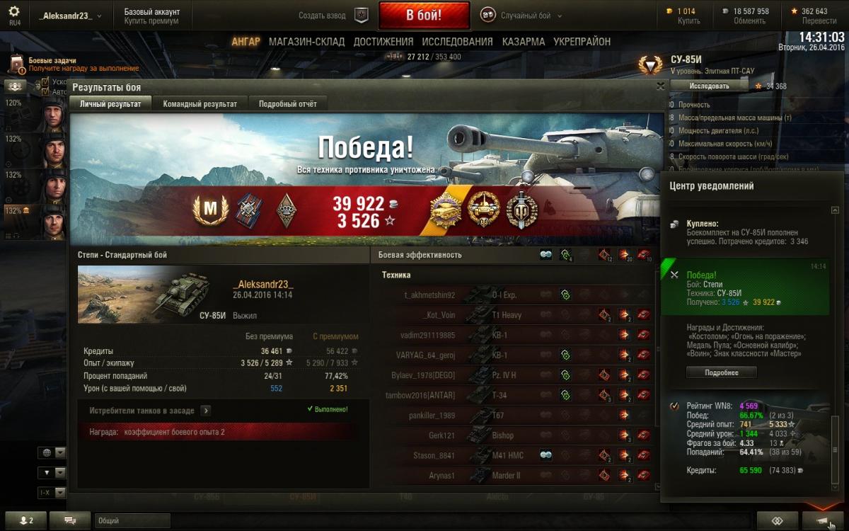Viewport: 849px width, 531px height.
Task: Expand the _Aleksandr23_ account dropdown
Action: 70,16
